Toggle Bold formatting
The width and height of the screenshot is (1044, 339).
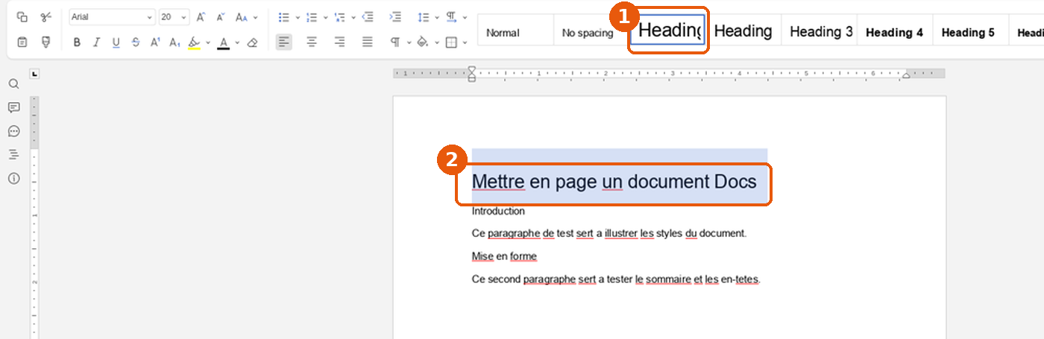[x=77, y=42]
